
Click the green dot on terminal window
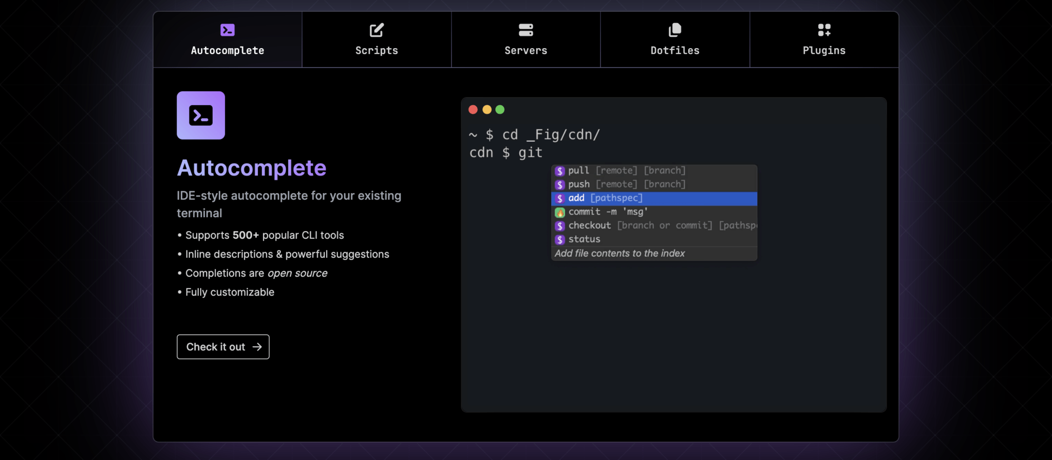click(500, 109)
